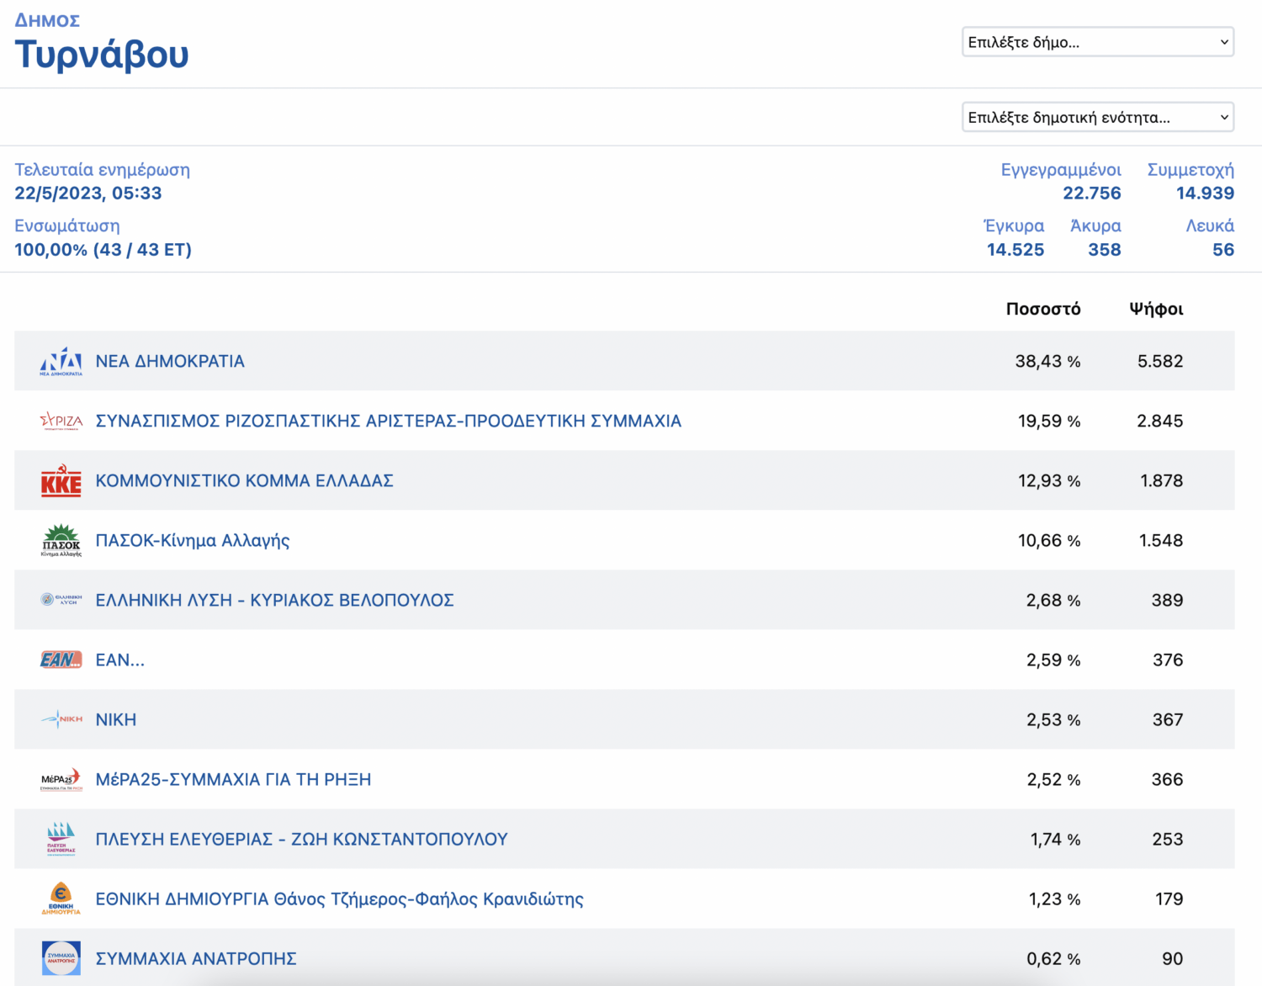Open the ΠΑΣΟΚ-Κίνημα Αλλαγής link
This screenshot has width=1262, height=986.
pyautogui.click(x=193, y=540)
